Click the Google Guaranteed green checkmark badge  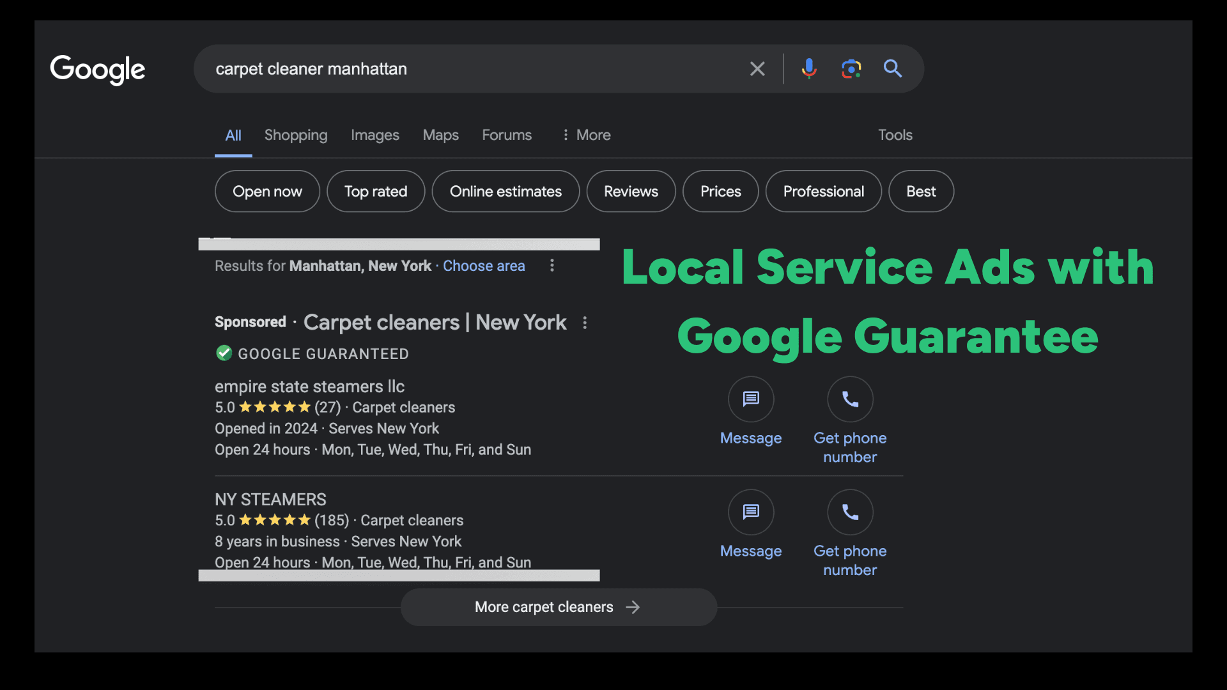(224, 353)
